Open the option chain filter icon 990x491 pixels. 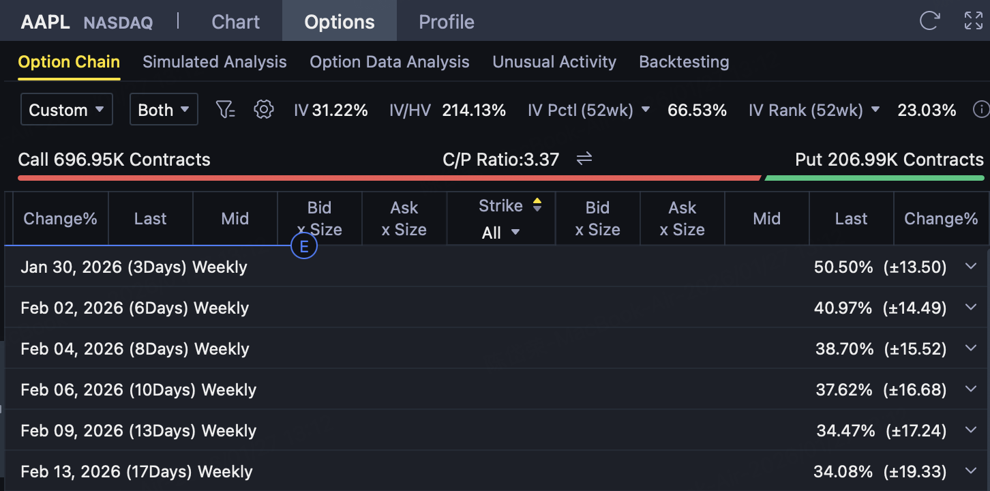click(x=225, y=110)
